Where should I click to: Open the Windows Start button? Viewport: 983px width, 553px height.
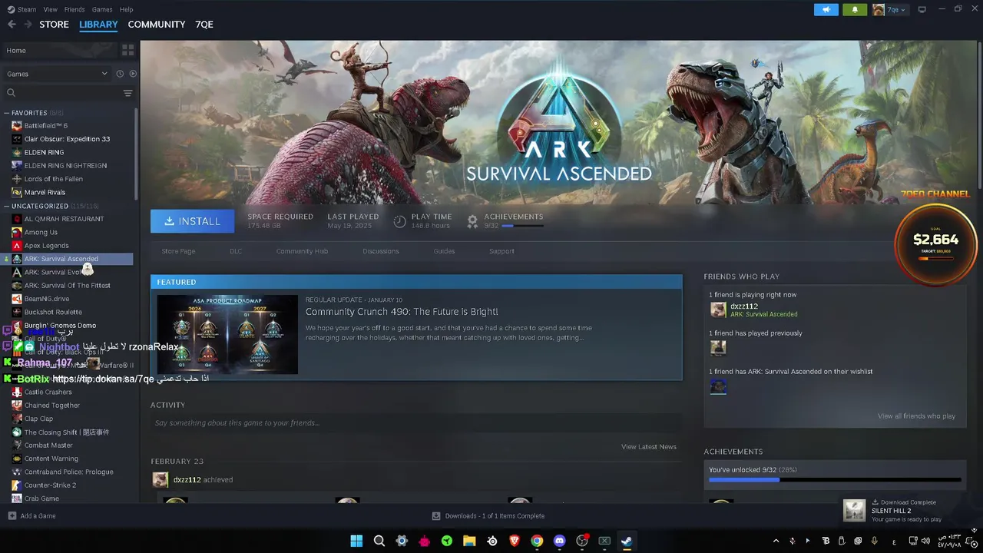[x=356, y=541]
